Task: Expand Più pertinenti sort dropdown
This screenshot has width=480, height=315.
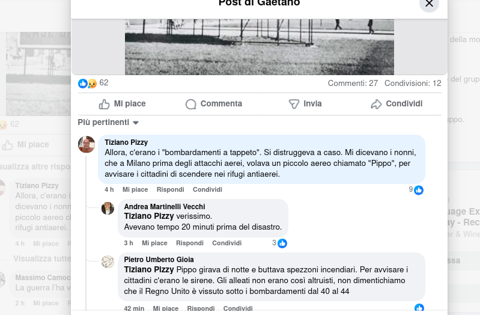Action: point(108,123)
